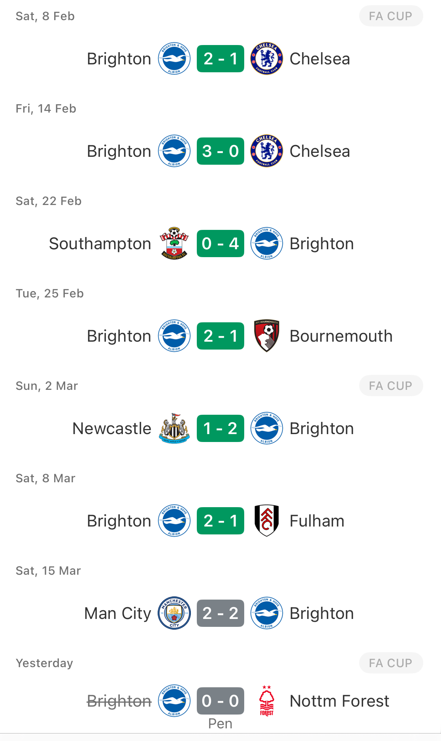
Task: Click Bournemouth crest on 25 Feb
Action: click(267, 336)
